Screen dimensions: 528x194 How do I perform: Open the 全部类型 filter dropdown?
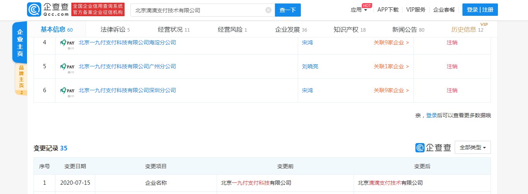pos(473,147)
